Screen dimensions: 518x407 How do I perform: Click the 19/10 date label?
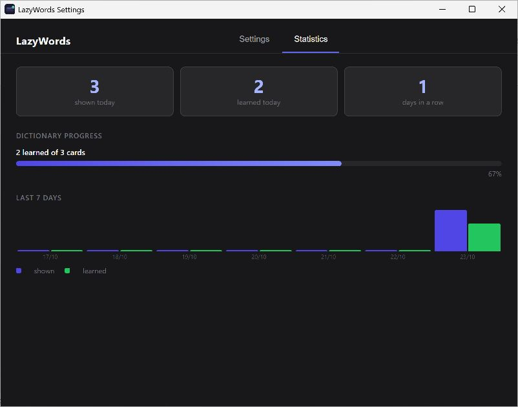(x=189, y=256)
